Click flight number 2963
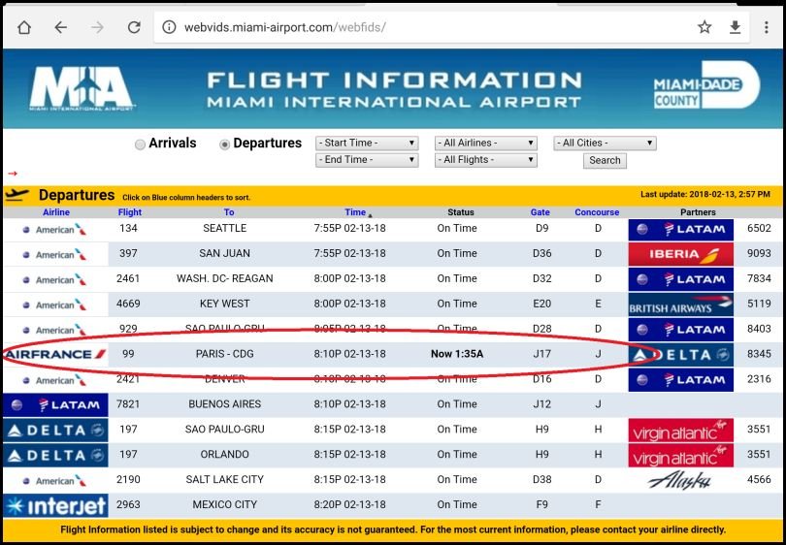 tap(128, 504)
